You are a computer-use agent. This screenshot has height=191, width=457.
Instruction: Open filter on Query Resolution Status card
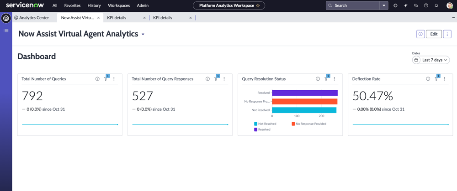(326, 79)
